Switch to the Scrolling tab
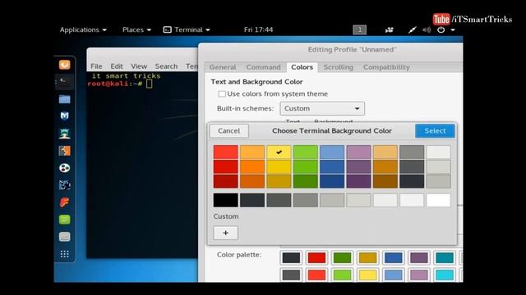The height and width of the screenshot is (295, 526). (x=338, y=67)
